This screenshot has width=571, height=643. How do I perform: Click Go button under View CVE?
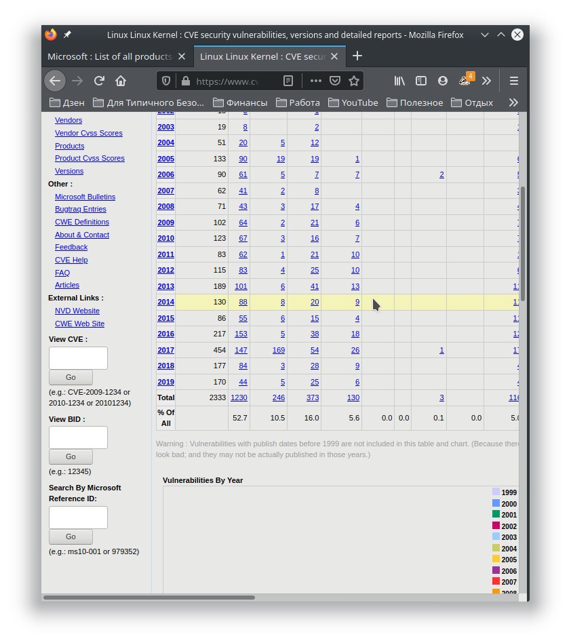click(x=71, y=377)
